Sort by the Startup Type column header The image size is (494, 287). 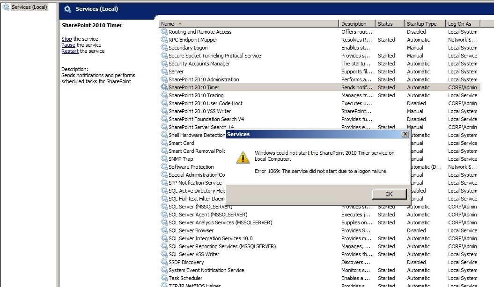[425, 24]
